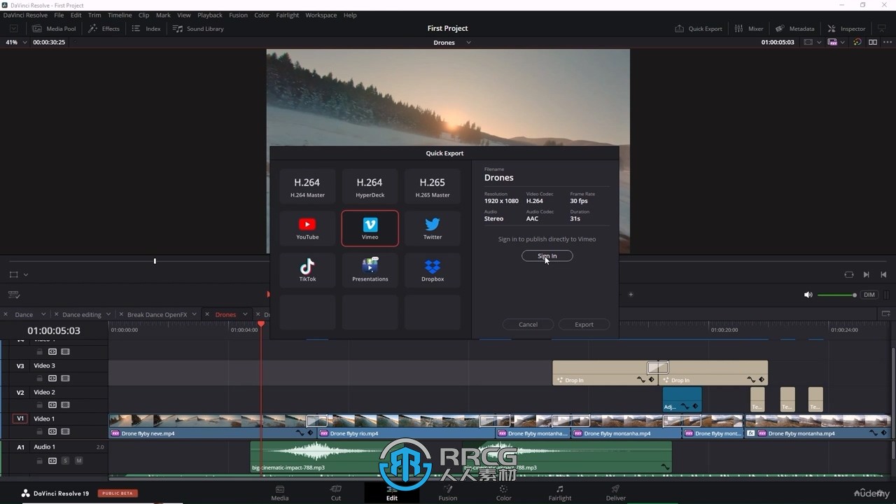Open the Effects panel

[104, 29]
